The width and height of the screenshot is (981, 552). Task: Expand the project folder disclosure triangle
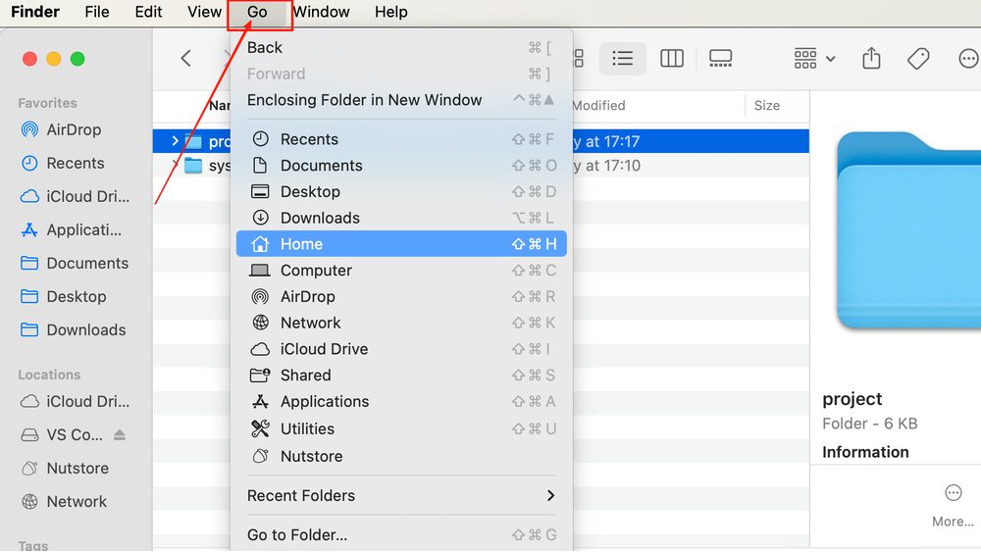[x=176, y=141]
